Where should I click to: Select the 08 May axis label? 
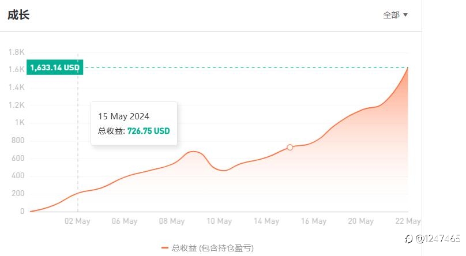(x=172, y=221)
